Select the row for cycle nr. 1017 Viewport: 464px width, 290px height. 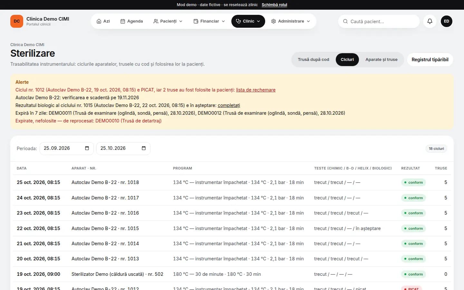[x=232, y=198]
